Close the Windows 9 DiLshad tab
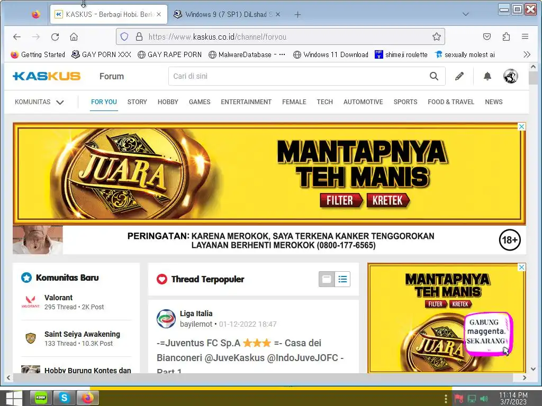Screen dimensions: 542x406 pyautogui.click(x=278, y=14)
